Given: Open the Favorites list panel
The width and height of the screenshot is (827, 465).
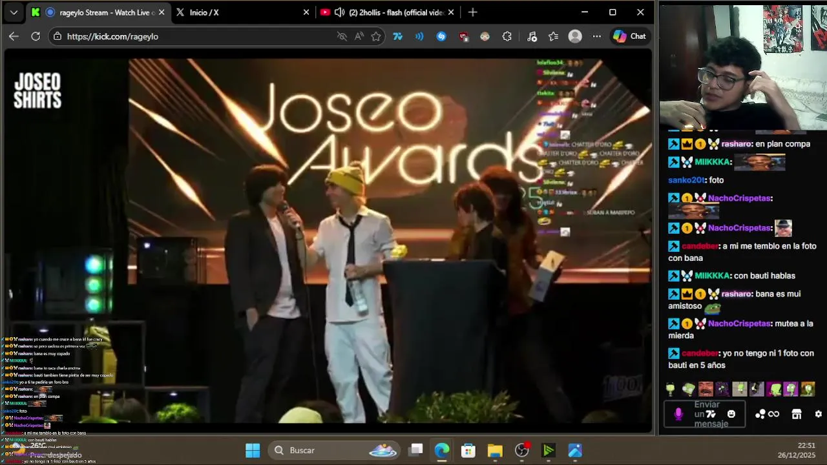Looking at the screenshot, I should pyautogui.click(x=554, y=36).
